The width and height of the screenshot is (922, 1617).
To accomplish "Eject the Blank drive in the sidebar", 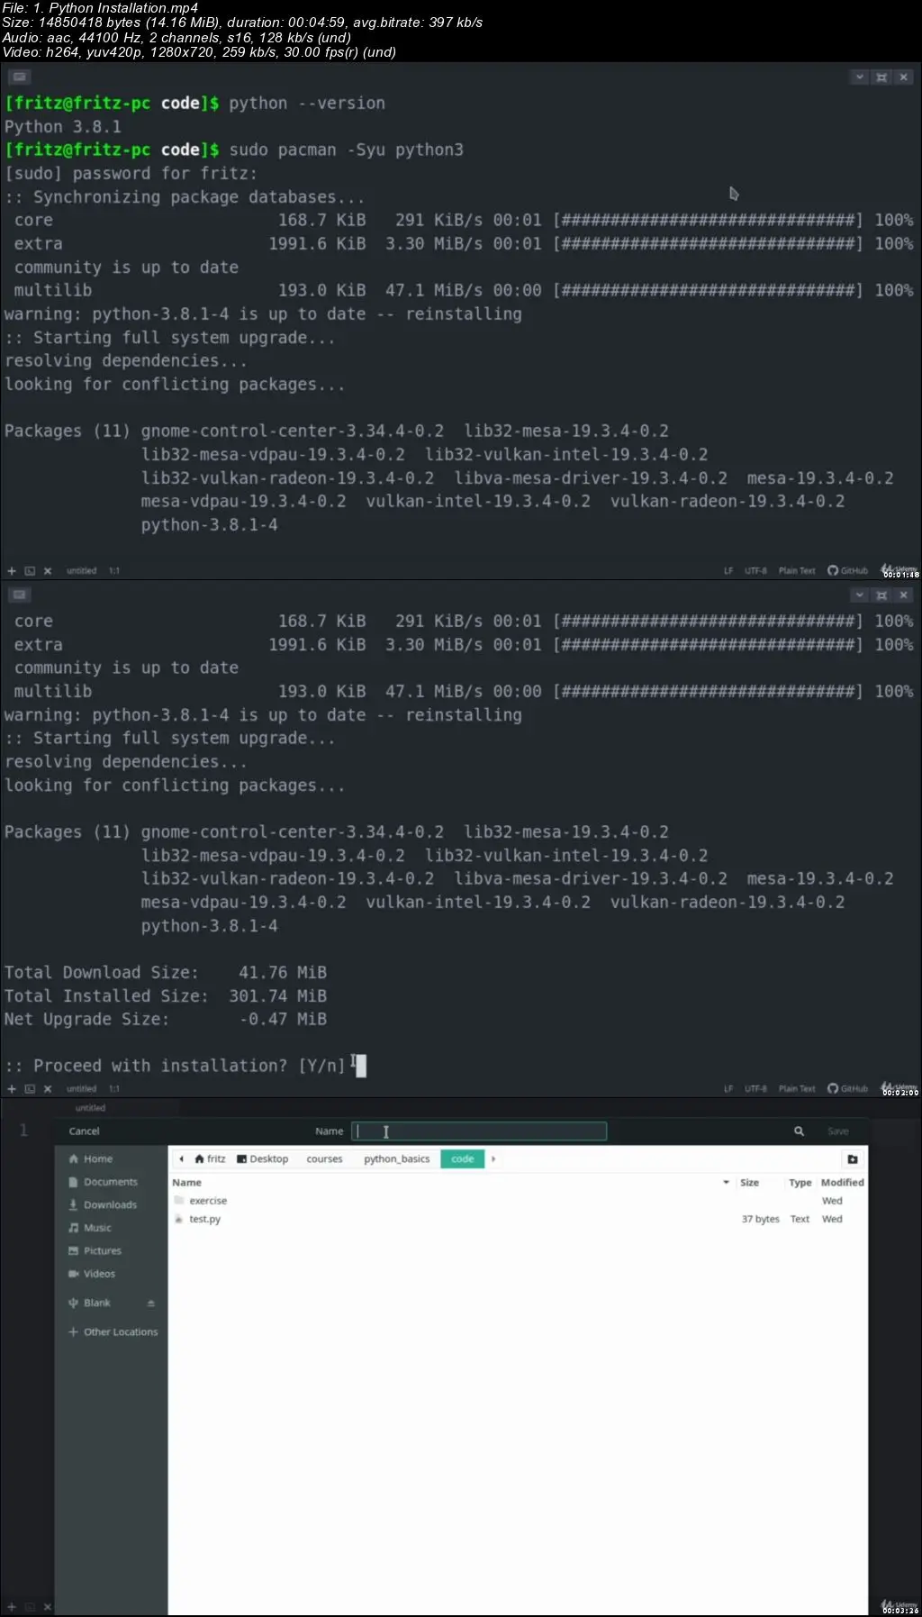I will pos(151,1304).
